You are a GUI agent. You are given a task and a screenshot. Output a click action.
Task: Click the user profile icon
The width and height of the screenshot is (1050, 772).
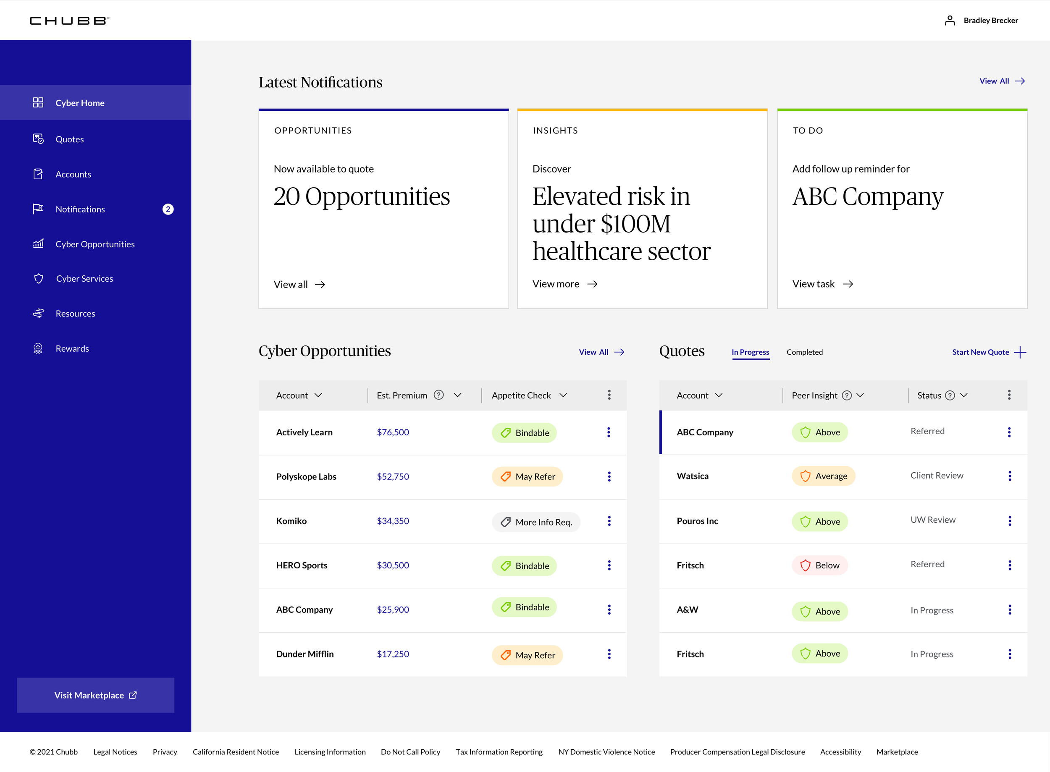point(950,21)
